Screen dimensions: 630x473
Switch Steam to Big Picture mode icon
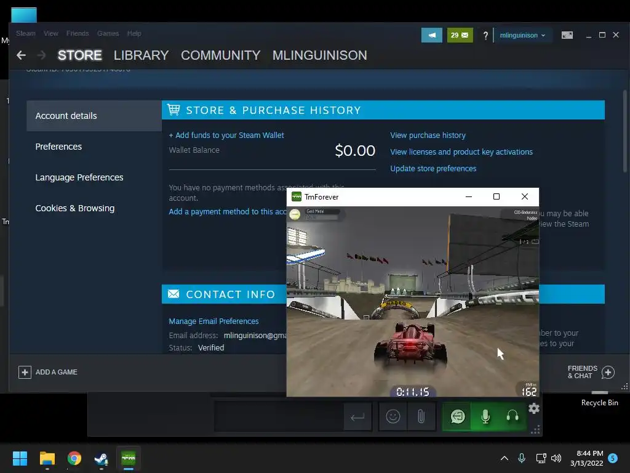567,35
